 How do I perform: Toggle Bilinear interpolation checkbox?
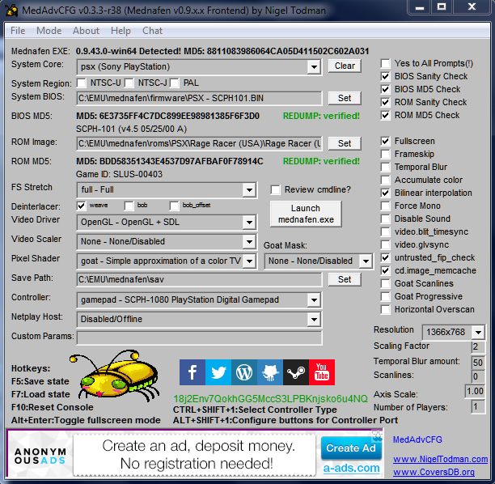tap(385, 193)
